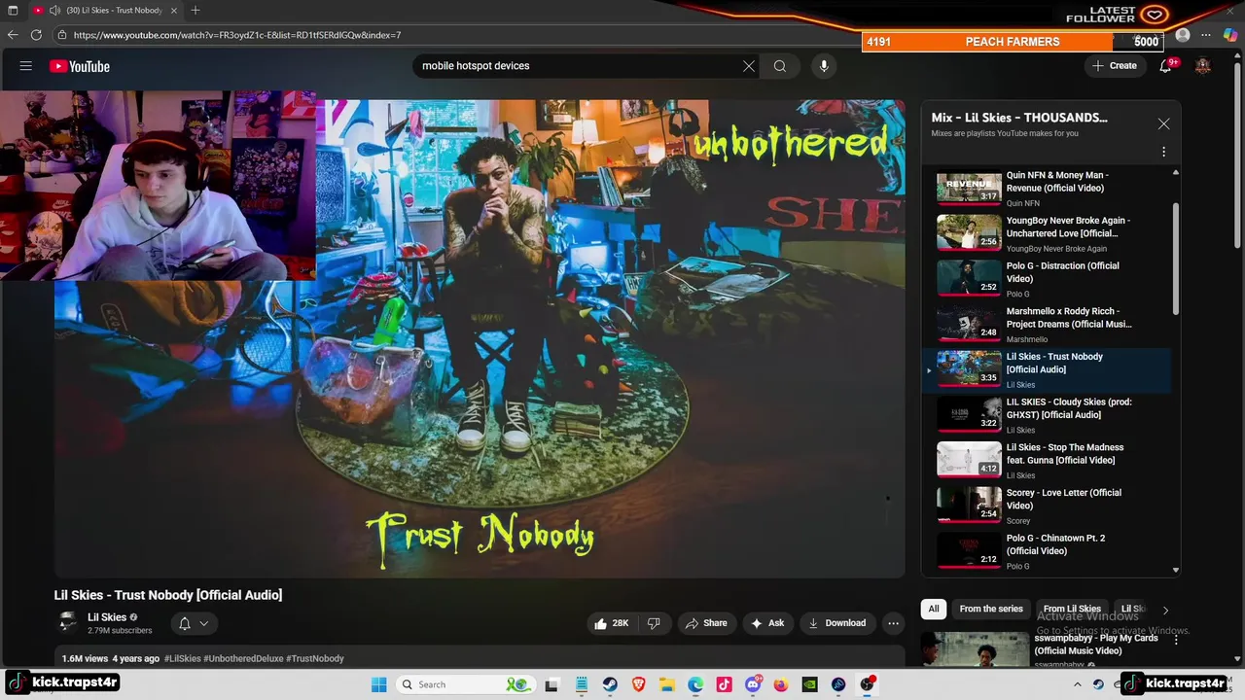Click the Windows taskbar Search box

pos(465,684)
